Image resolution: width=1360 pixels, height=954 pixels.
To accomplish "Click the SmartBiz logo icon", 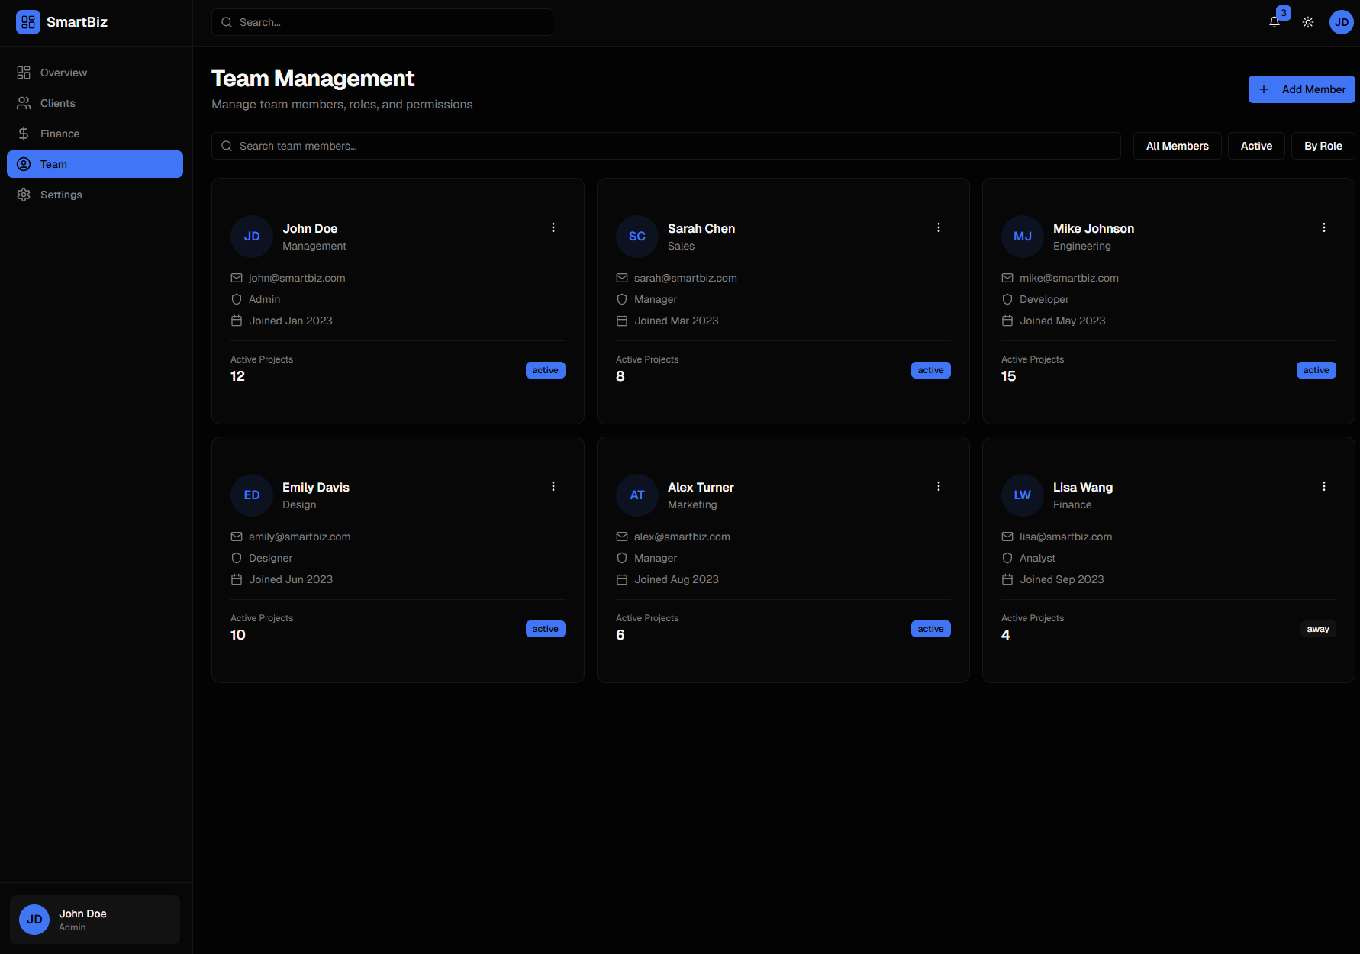I will (x=28, y=22).
